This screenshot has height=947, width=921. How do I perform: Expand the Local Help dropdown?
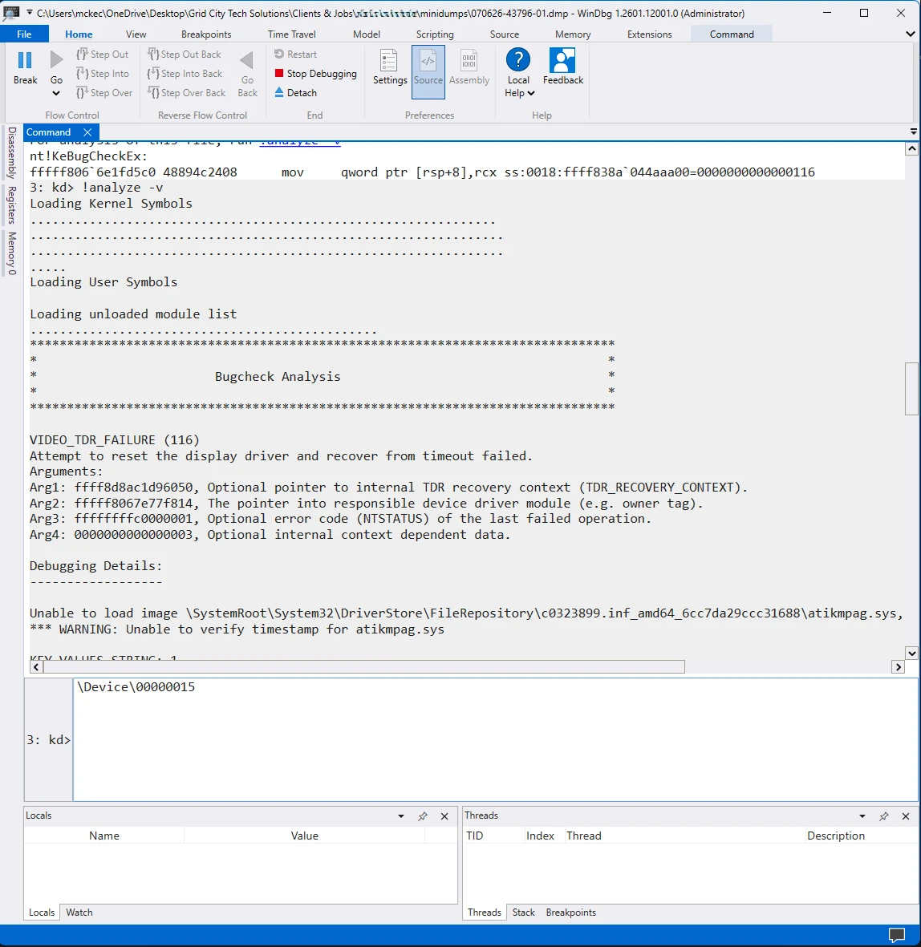(x=531, y=94)
